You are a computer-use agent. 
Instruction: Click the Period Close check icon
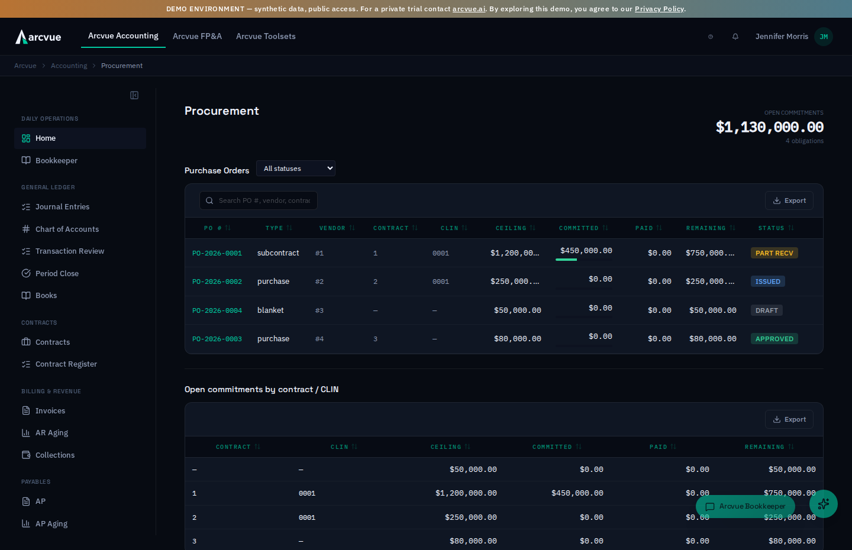point(26,273)
